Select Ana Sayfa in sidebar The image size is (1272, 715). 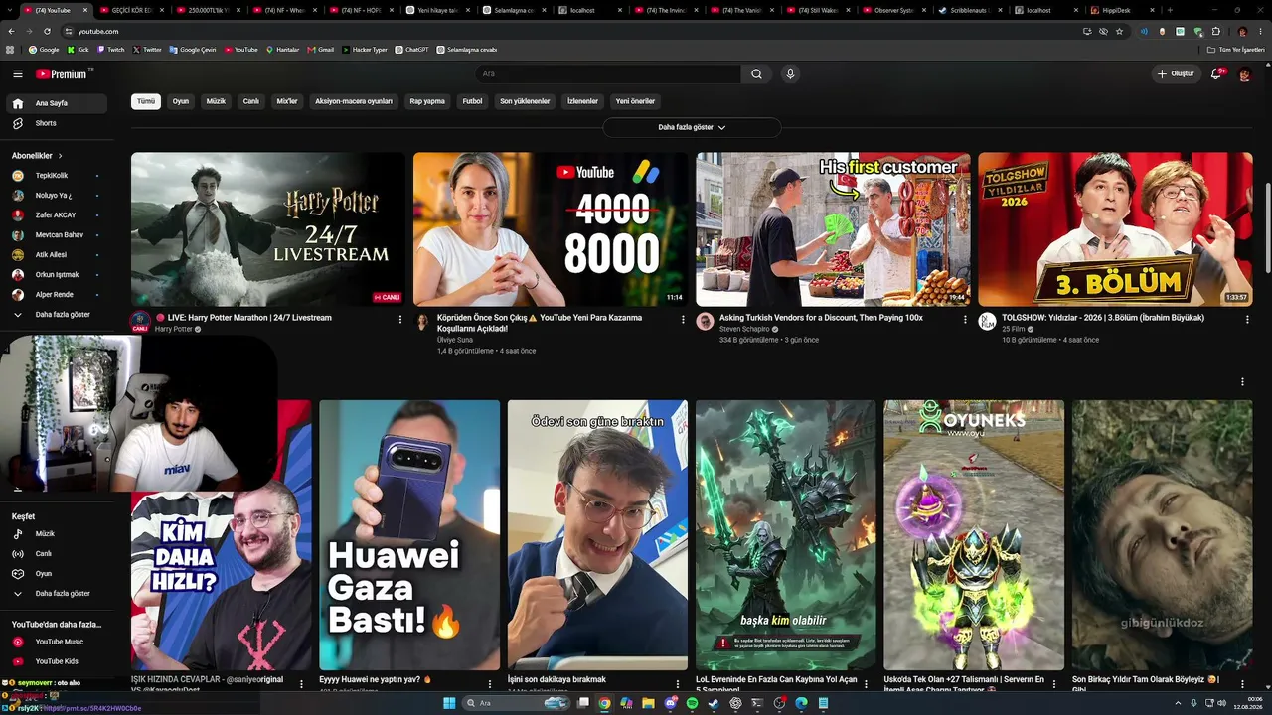click(55, 103)
